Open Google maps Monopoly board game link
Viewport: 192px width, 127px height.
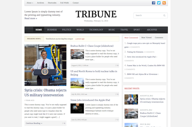145,45
